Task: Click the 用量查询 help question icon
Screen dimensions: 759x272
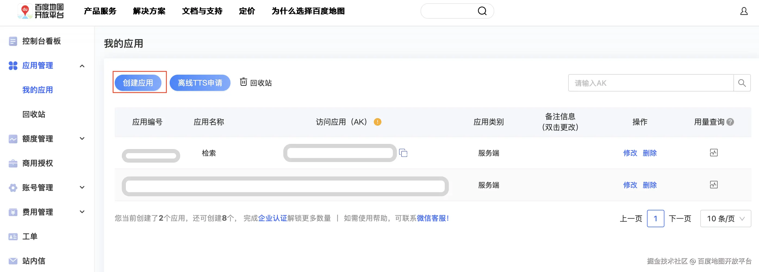Action: 730,122
